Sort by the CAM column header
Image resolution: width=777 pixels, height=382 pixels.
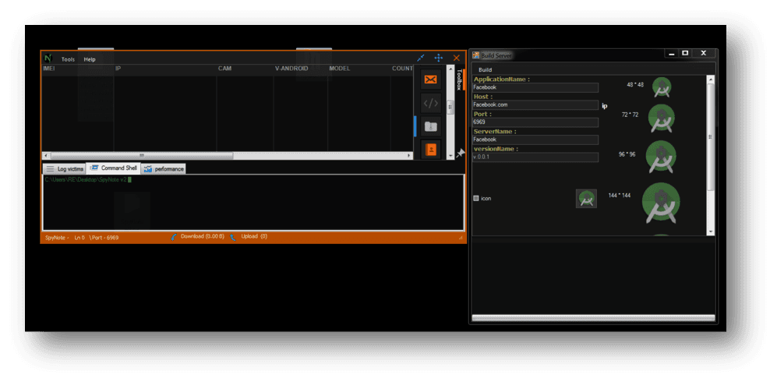pos(225,69)
